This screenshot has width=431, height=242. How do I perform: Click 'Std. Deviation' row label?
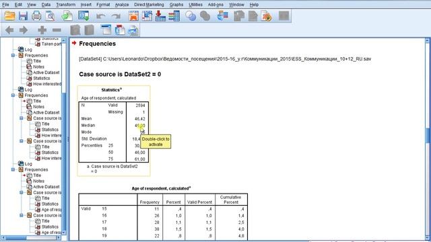pyautogui.click(x=94, y=139)
